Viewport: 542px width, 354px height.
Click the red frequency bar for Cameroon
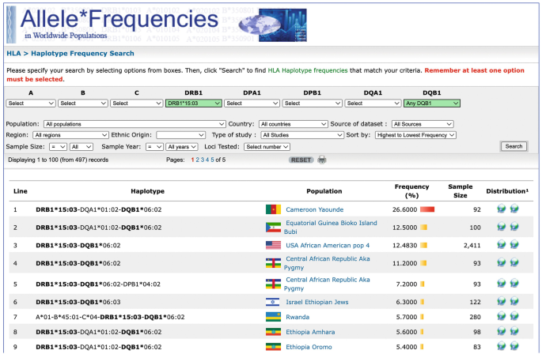pos(427,209)
